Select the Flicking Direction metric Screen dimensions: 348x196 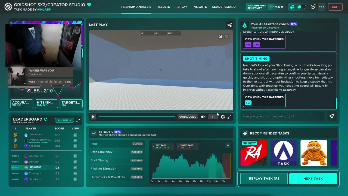(x=117, y=169)
